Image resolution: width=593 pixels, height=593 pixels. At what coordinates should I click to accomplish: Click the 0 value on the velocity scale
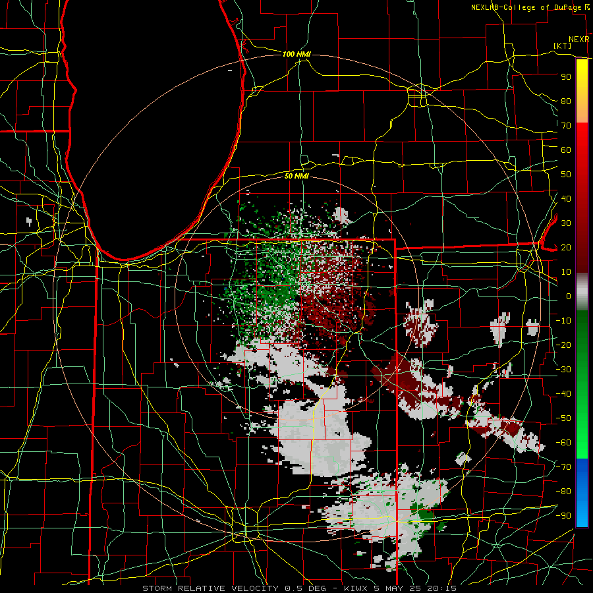[569, 296]
